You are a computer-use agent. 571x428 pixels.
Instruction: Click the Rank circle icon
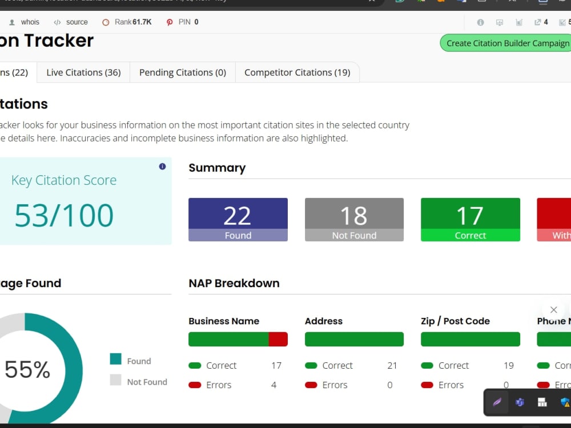tap(106, 22)
